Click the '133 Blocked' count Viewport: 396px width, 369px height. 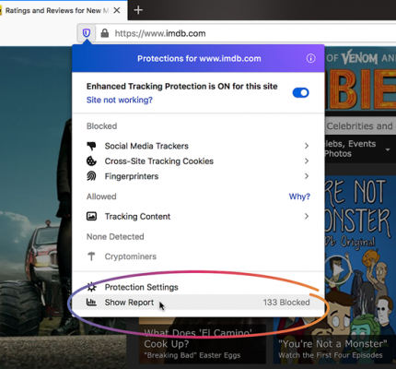coord(286,303)
